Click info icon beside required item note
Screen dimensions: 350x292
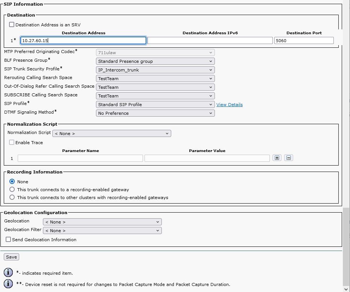point(8,272)
